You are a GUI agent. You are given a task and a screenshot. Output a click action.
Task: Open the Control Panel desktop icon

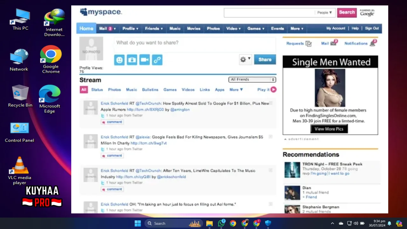tap(19, 132)
